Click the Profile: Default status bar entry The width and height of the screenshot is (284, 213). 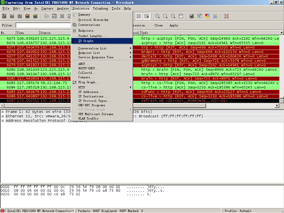(x=238, y=211)
